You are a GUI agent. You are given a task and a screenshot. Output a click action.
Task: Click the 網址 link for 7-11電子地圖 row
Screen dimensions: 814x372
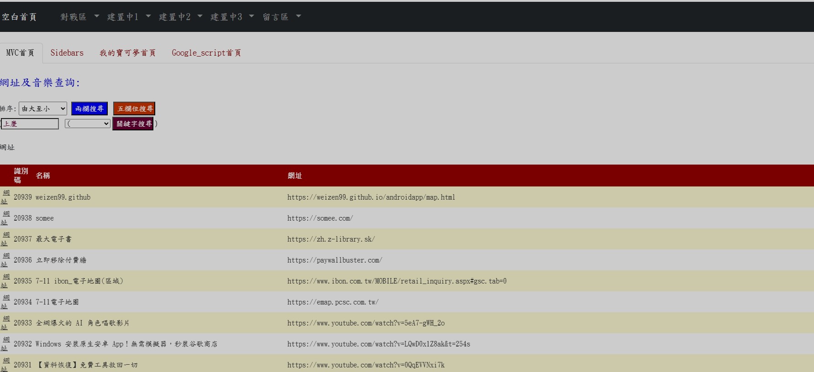pos(5,302)
